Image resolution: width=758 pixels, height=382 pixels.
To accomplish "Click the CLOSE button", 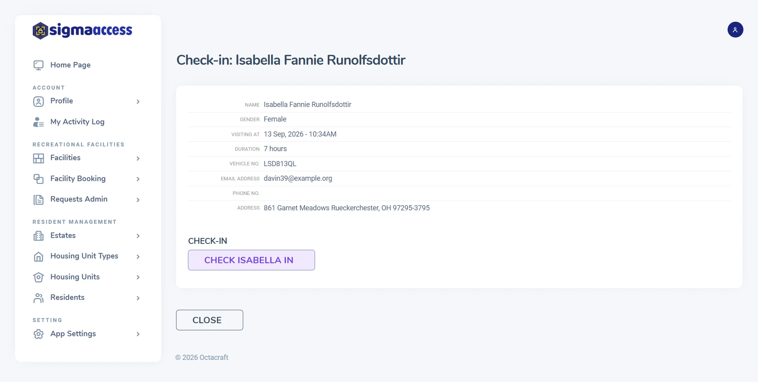I will (210, 320).
